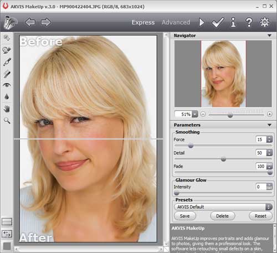The width and height of the screenshot is (277, 253).
Task: Click the Glamour Glow group label
Action: pos(191,180)
